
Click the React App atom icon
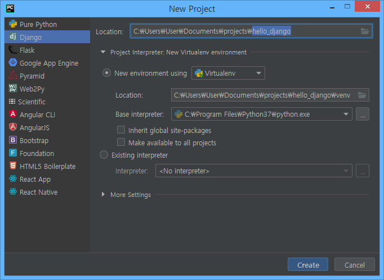13,178
